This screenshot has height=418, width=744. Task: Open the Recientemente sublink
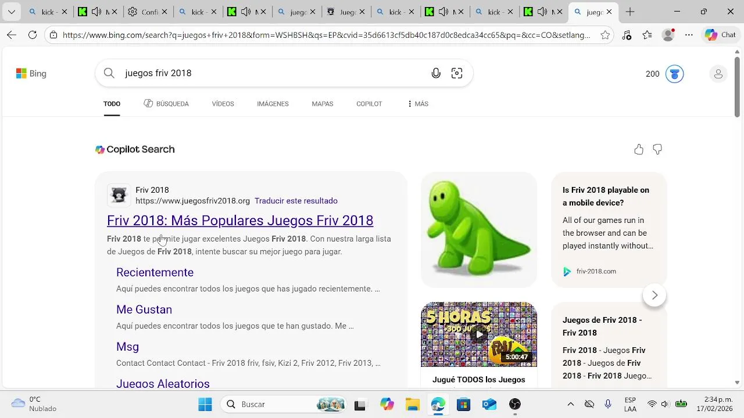[155, 272]
